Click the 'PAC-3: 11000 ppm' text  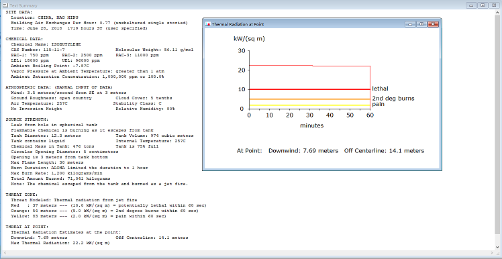[138, 55]
